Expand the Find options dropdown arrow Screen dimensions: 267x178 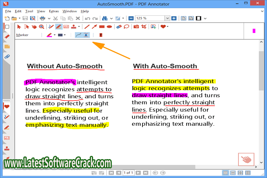pyautogui.click(x=111, y=18)
